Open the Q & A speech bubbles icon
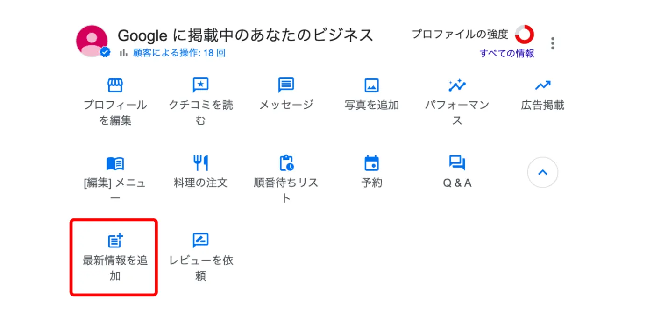This screenshot has width=654, height=310. (457, 163)
